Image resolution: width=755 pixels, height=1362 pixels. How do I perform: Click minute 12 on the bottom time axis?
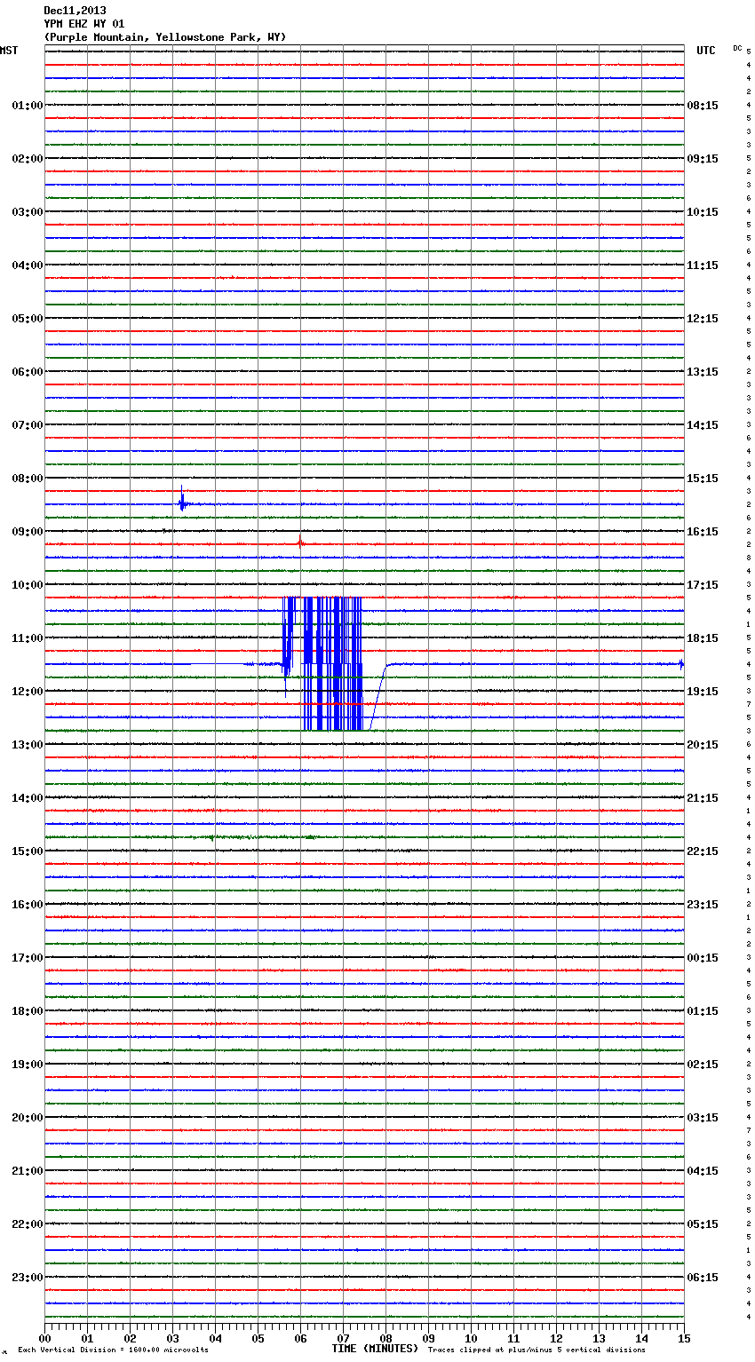(556, 1338)
